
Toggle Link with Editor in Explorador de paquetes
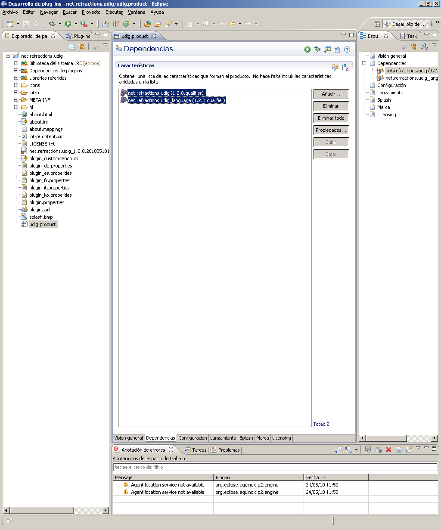coord(82,46)
